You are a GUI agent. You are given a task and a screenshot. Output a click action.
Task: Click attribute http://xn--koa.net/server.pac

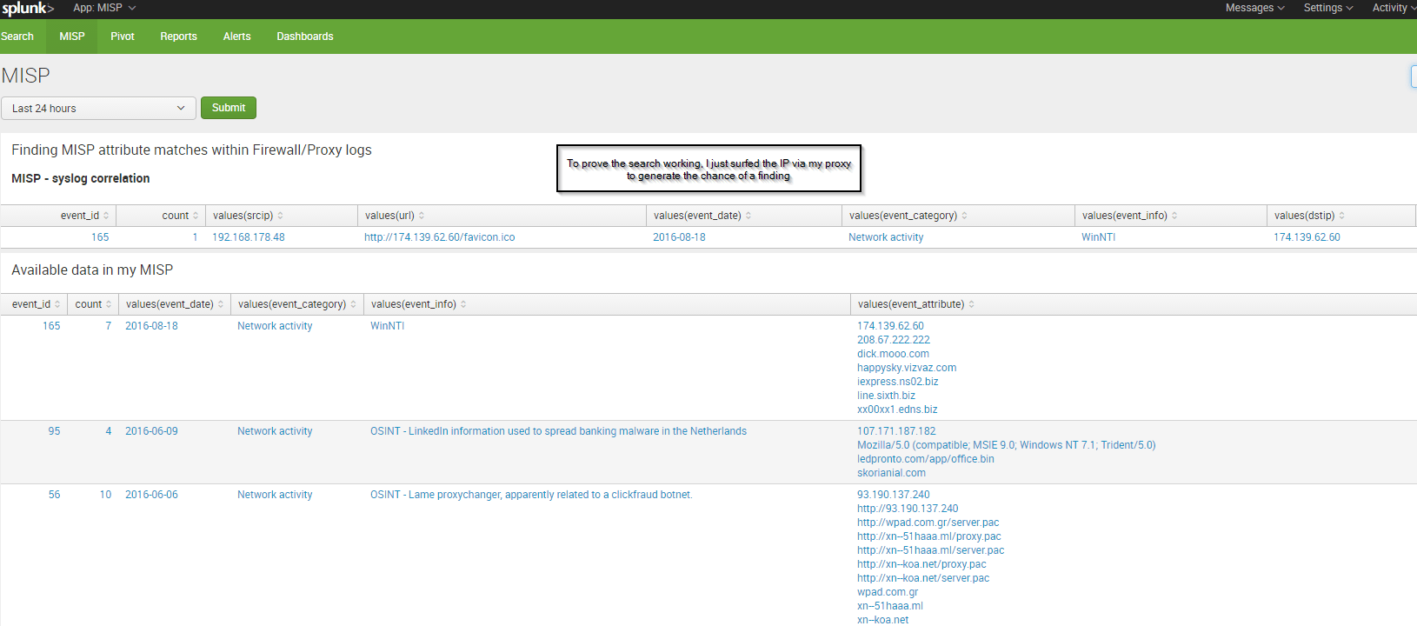tap(923, 578)
